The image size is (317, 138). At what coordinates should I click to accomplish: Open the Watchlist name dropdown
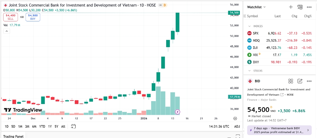(257, 7)
